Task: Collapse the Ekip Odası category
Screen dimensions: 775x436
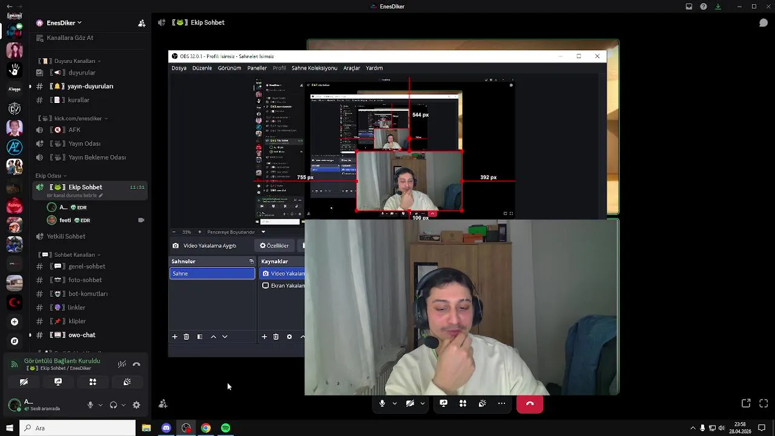Action: [x=51, y=176]
